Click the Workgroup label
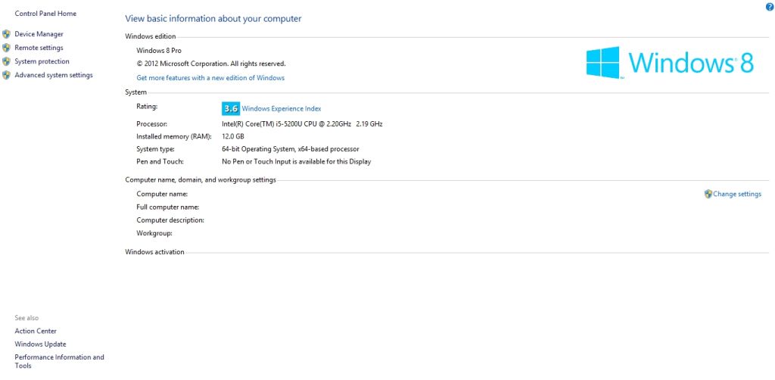This screenshot has height=380, width=775. 154,233
